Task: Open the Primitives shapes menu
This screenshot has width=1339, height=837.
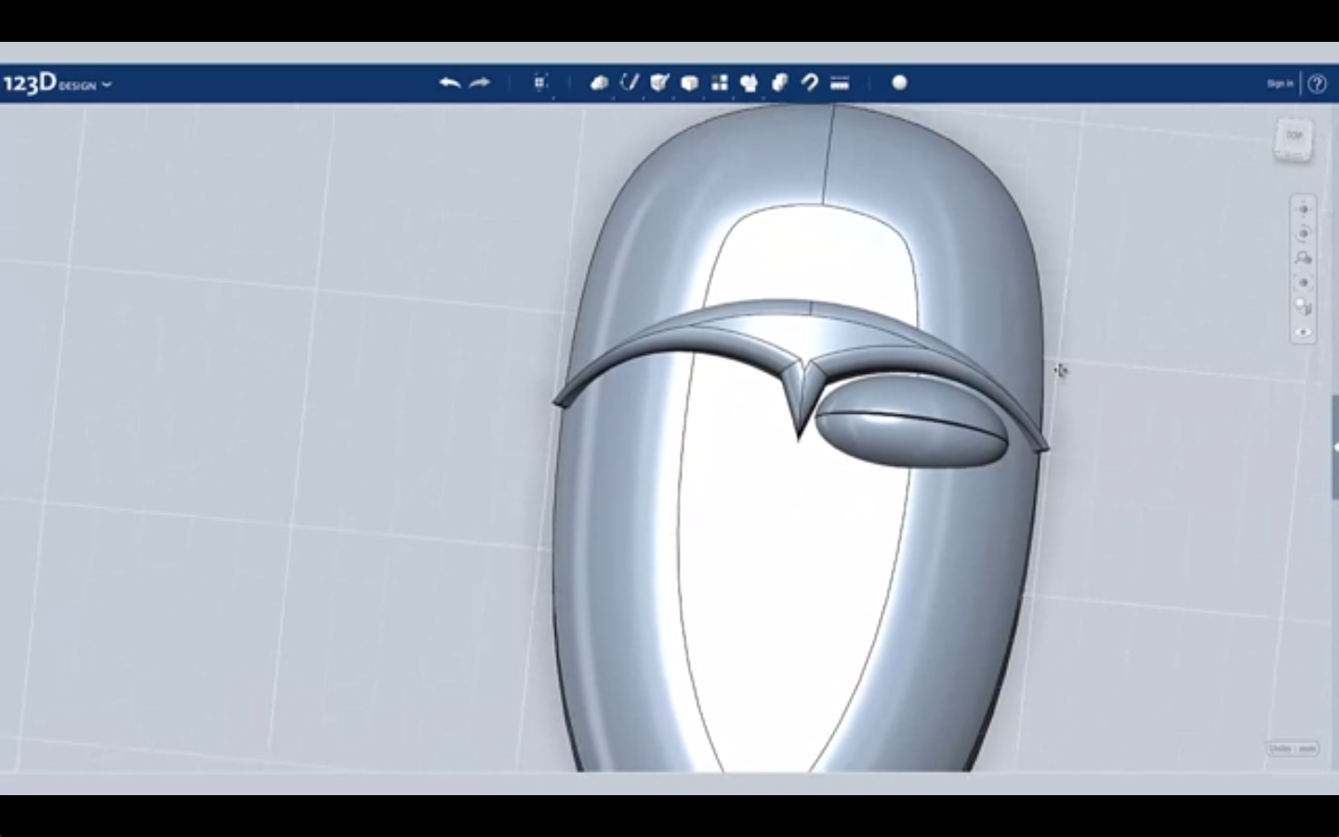Action: (600, 83)
